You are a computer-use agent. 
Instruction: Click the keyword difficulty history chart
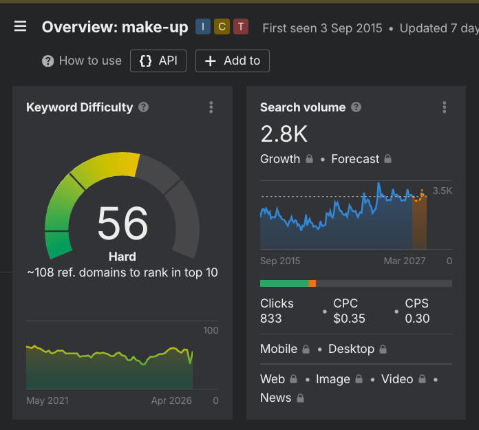click(x=109, y=367)
